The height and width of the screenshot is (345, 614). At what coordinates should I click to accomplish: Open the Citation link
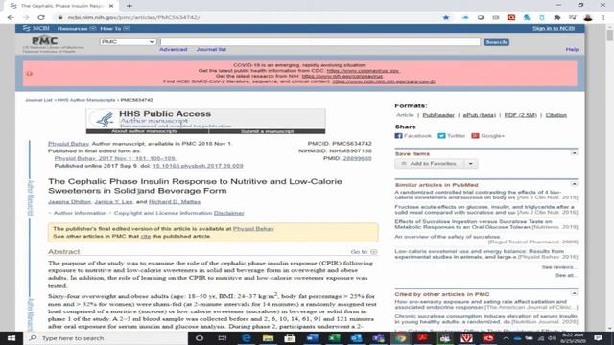pyautogui.click(x=556, y=115)
